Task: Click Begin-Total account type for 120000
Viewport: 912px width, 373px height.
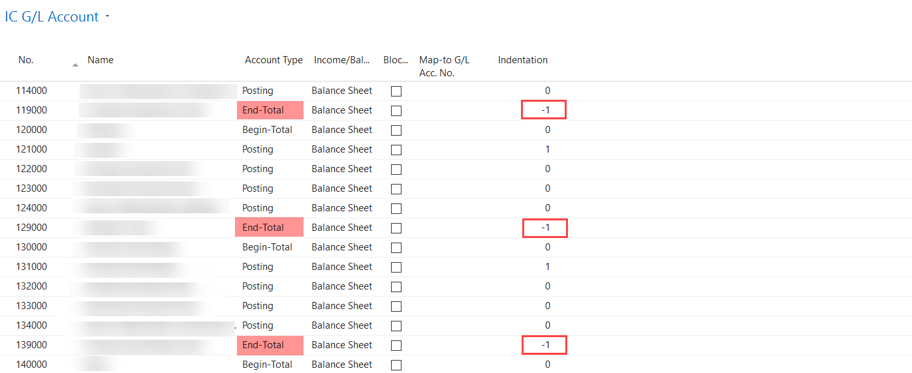Action: coord(267,130)
